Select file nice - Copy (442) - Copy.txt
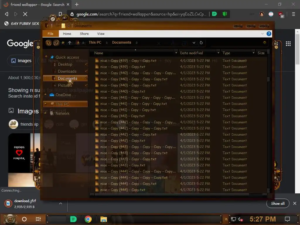 pyautogui.click(x=123, y=141)
